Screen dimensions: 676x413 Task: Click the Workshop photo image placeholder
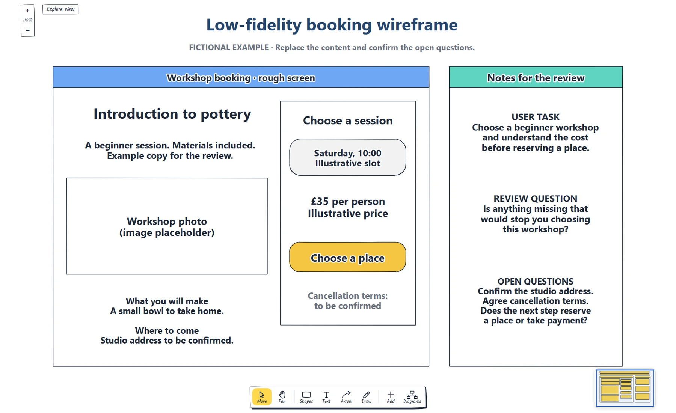pyautogui.click(x=167, y=226)
